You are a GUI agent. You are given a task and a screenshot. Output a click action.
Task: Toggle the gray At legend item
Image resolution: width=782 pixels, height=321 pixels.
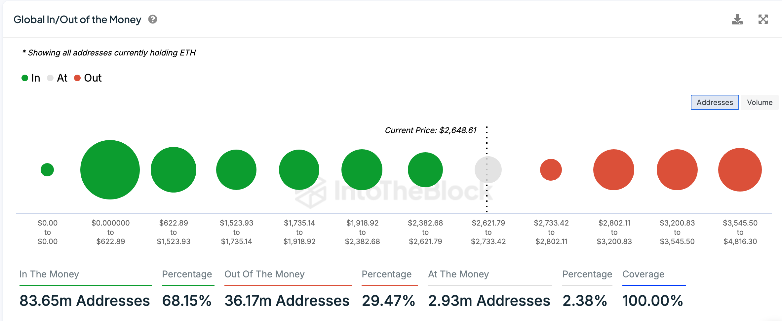pyautogui.click(x=57, y=78)
